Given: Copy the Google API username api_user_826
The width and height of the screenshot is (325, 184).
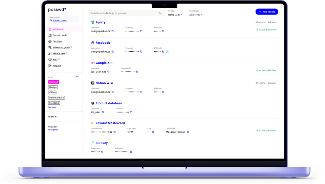Looking at the screenshot, I should (x=108, y=72).
